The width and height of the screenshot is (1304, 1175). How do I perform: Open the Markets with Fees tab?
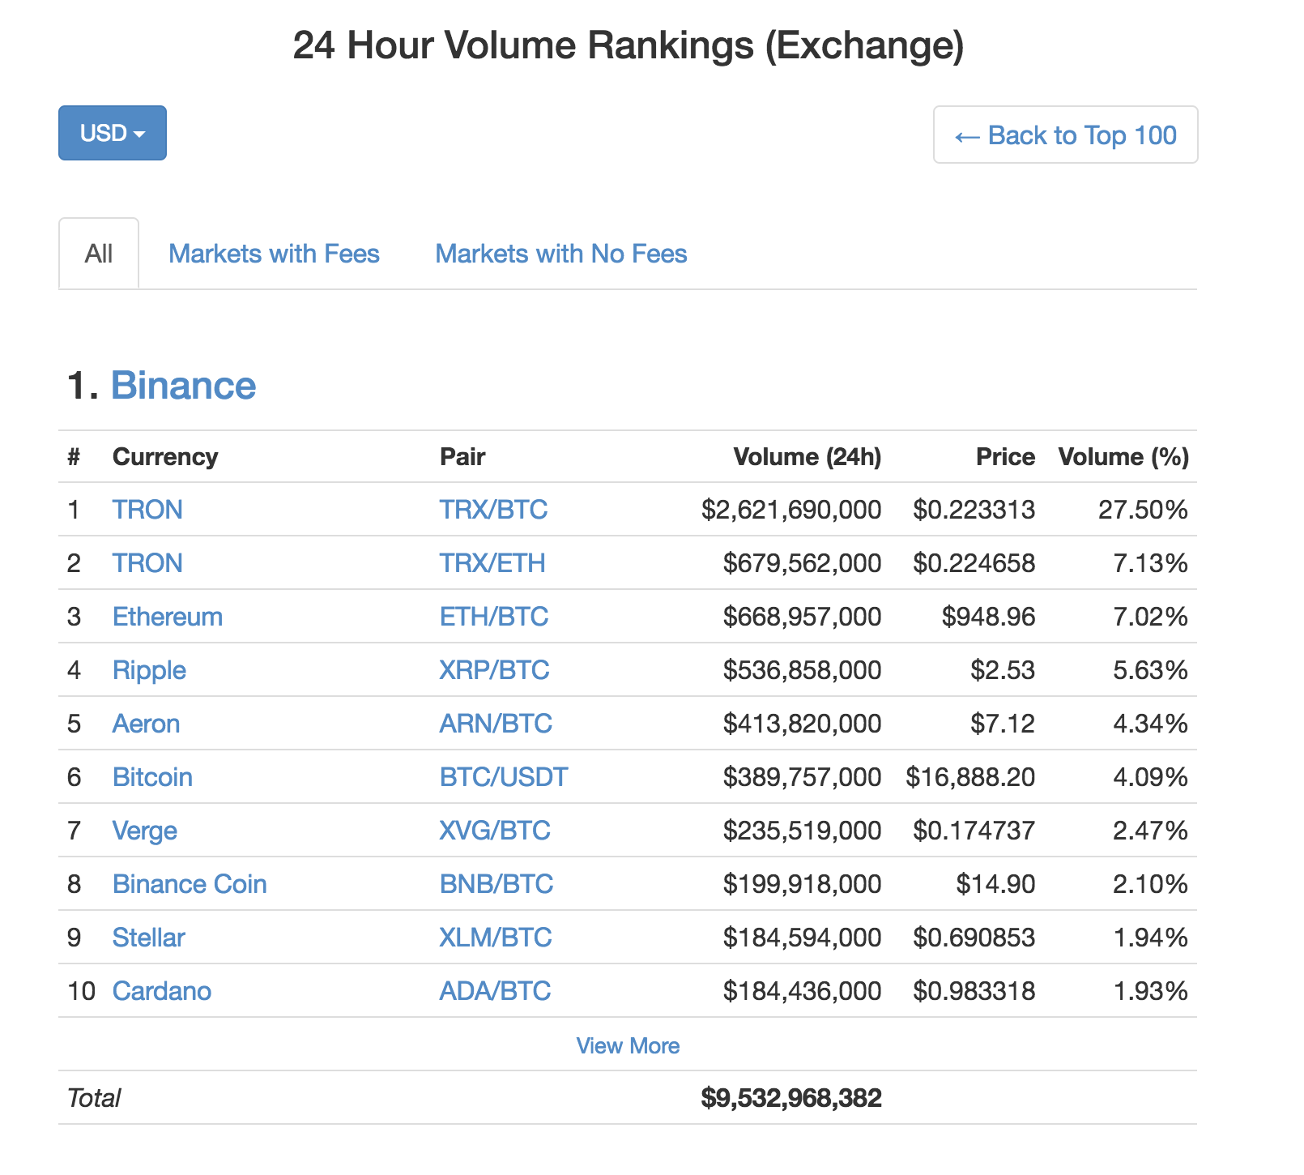tap(273, 253)
